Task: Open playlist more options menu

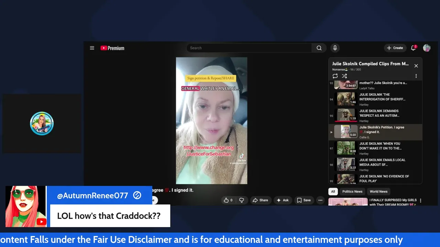Action: (x=416, y=76)
